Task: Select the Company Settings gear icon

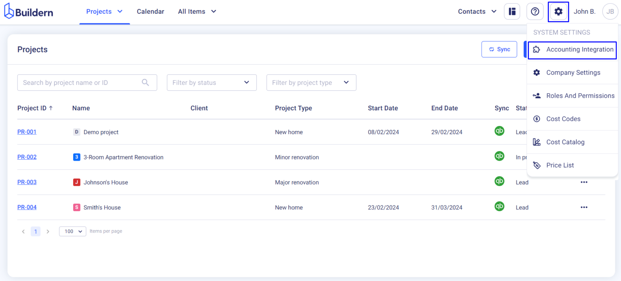Action: (x=537, y=72)
